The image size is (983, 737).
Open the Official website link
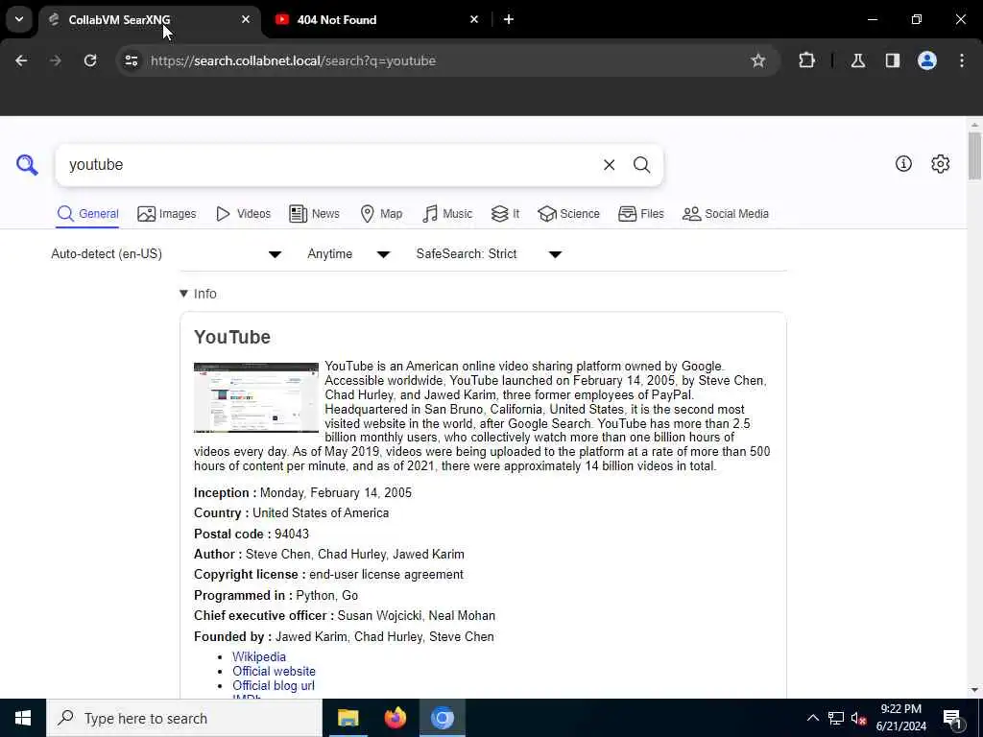click(274, 671)
